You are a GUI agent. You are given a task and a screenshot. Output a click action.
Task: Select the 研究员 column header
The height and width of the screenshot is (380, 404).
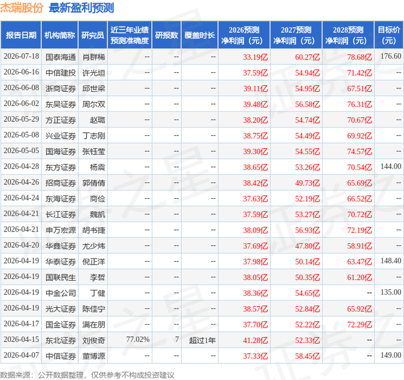[x=93, y=35]
